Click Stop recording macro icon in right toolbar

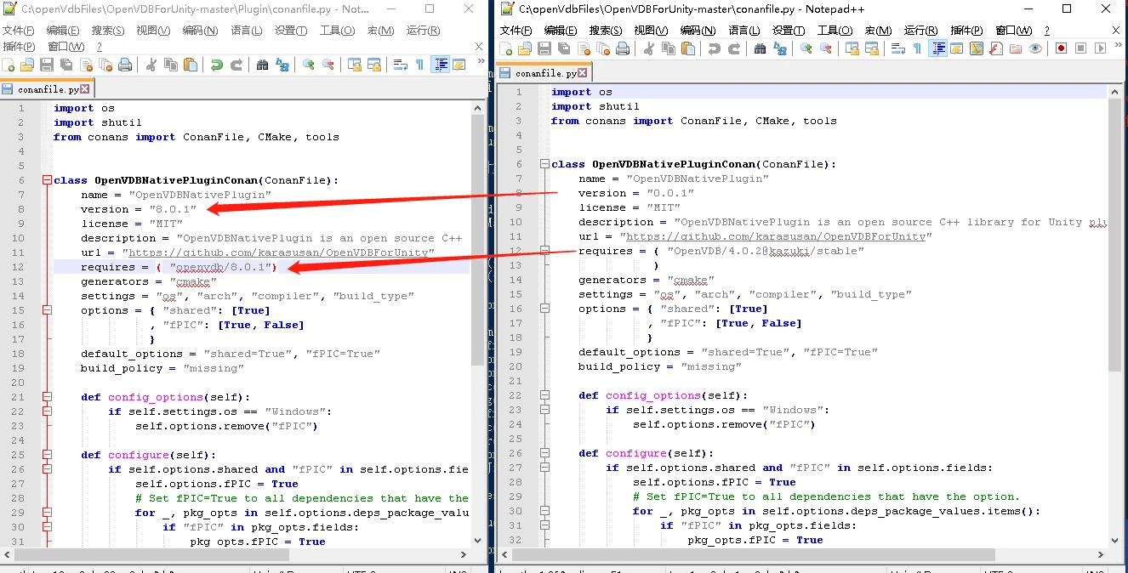1080,48
